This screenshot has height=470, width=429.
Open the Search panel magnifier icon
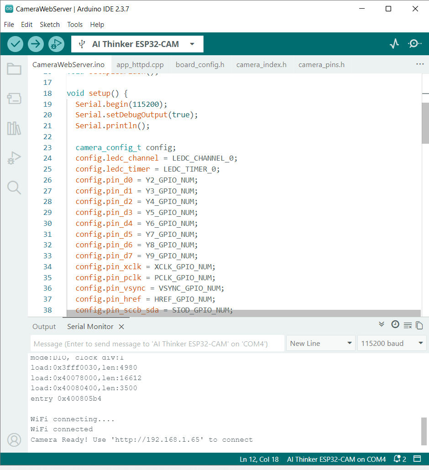pyautogui.click(x=14, y=188)
